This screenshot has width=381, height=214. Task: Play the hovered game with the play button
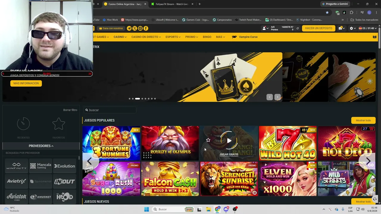229,141
